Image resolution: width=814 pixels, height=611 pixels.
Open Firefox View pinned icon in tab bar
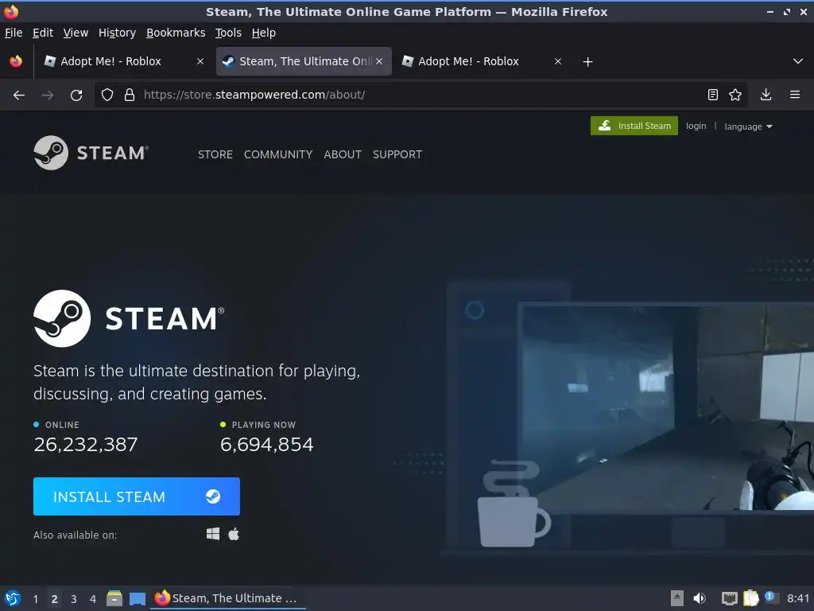click(16, 61)
